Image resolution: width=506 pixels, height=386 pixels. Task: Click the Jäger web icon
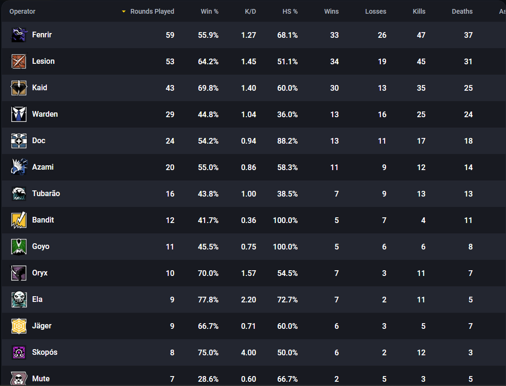pyautogui.click(x=19, y=326)
